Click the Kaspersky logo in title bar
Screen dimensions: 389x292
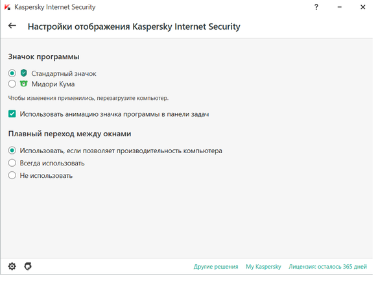(7, 7)
